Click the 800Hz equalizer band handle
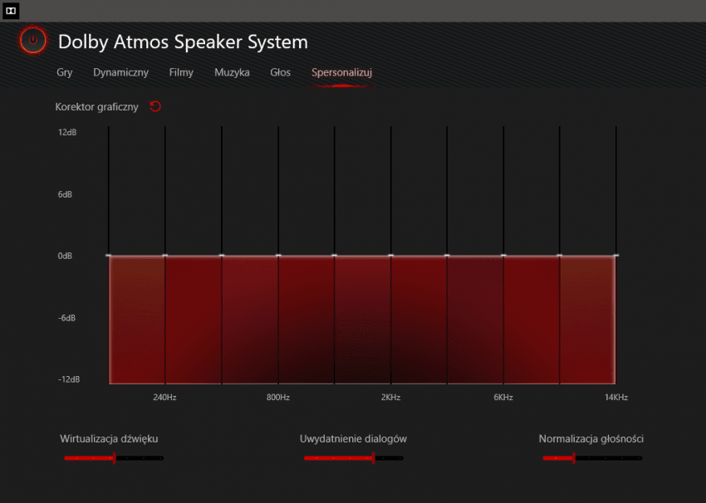The width and height of the screenshot is (706, 503). pyautogui.click(x=278, y=256)
